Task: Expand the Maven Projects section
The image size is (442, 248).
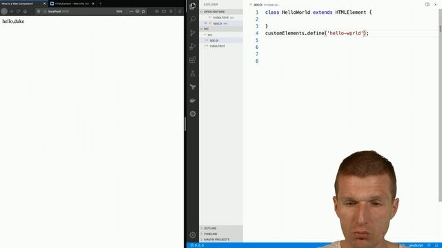Action: (221, 240)
